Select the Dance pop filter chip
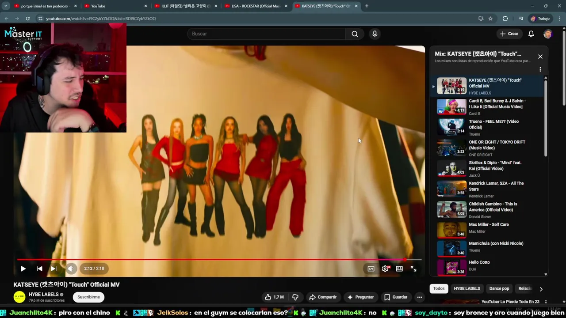Screen dimensions: 566x318 (499, 288)
